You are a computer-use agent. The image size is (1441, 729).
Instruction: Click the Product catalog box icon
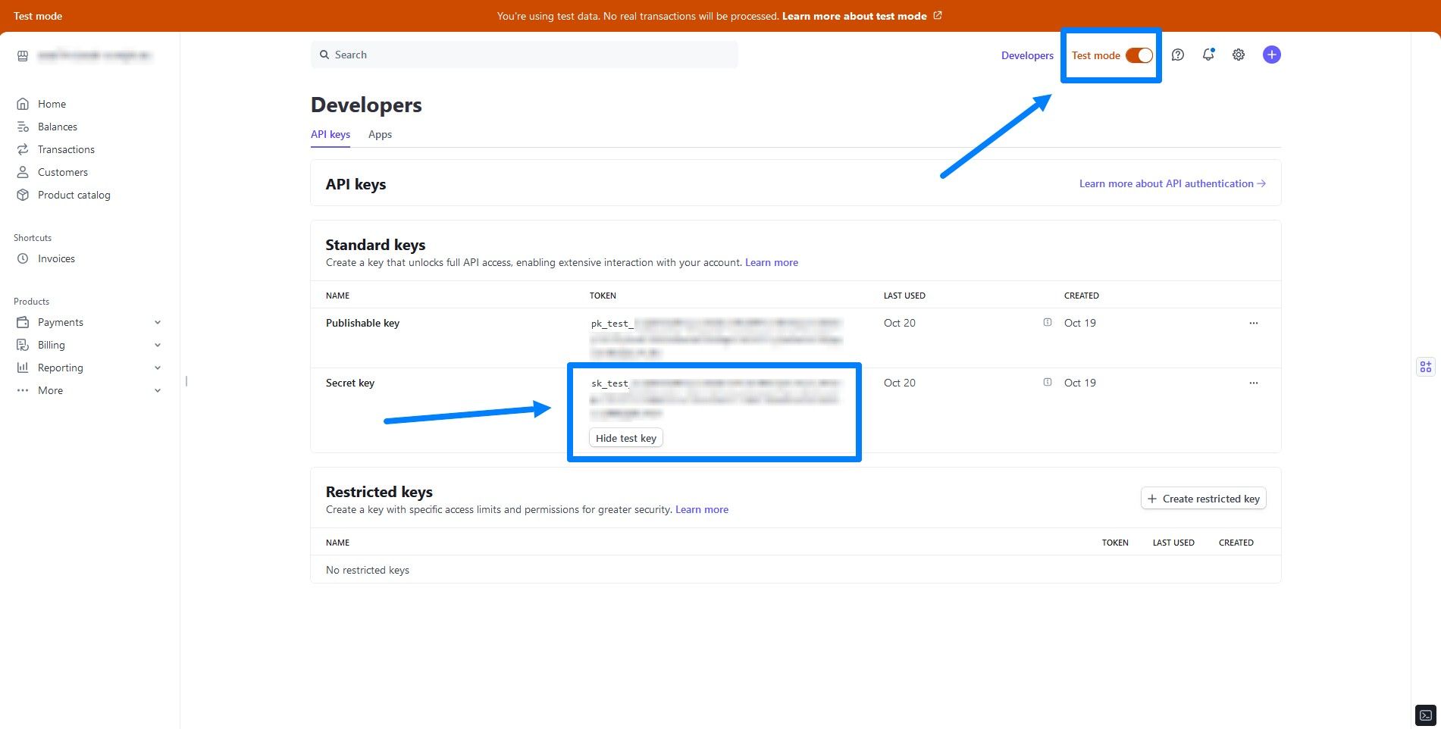coord(23,195)
